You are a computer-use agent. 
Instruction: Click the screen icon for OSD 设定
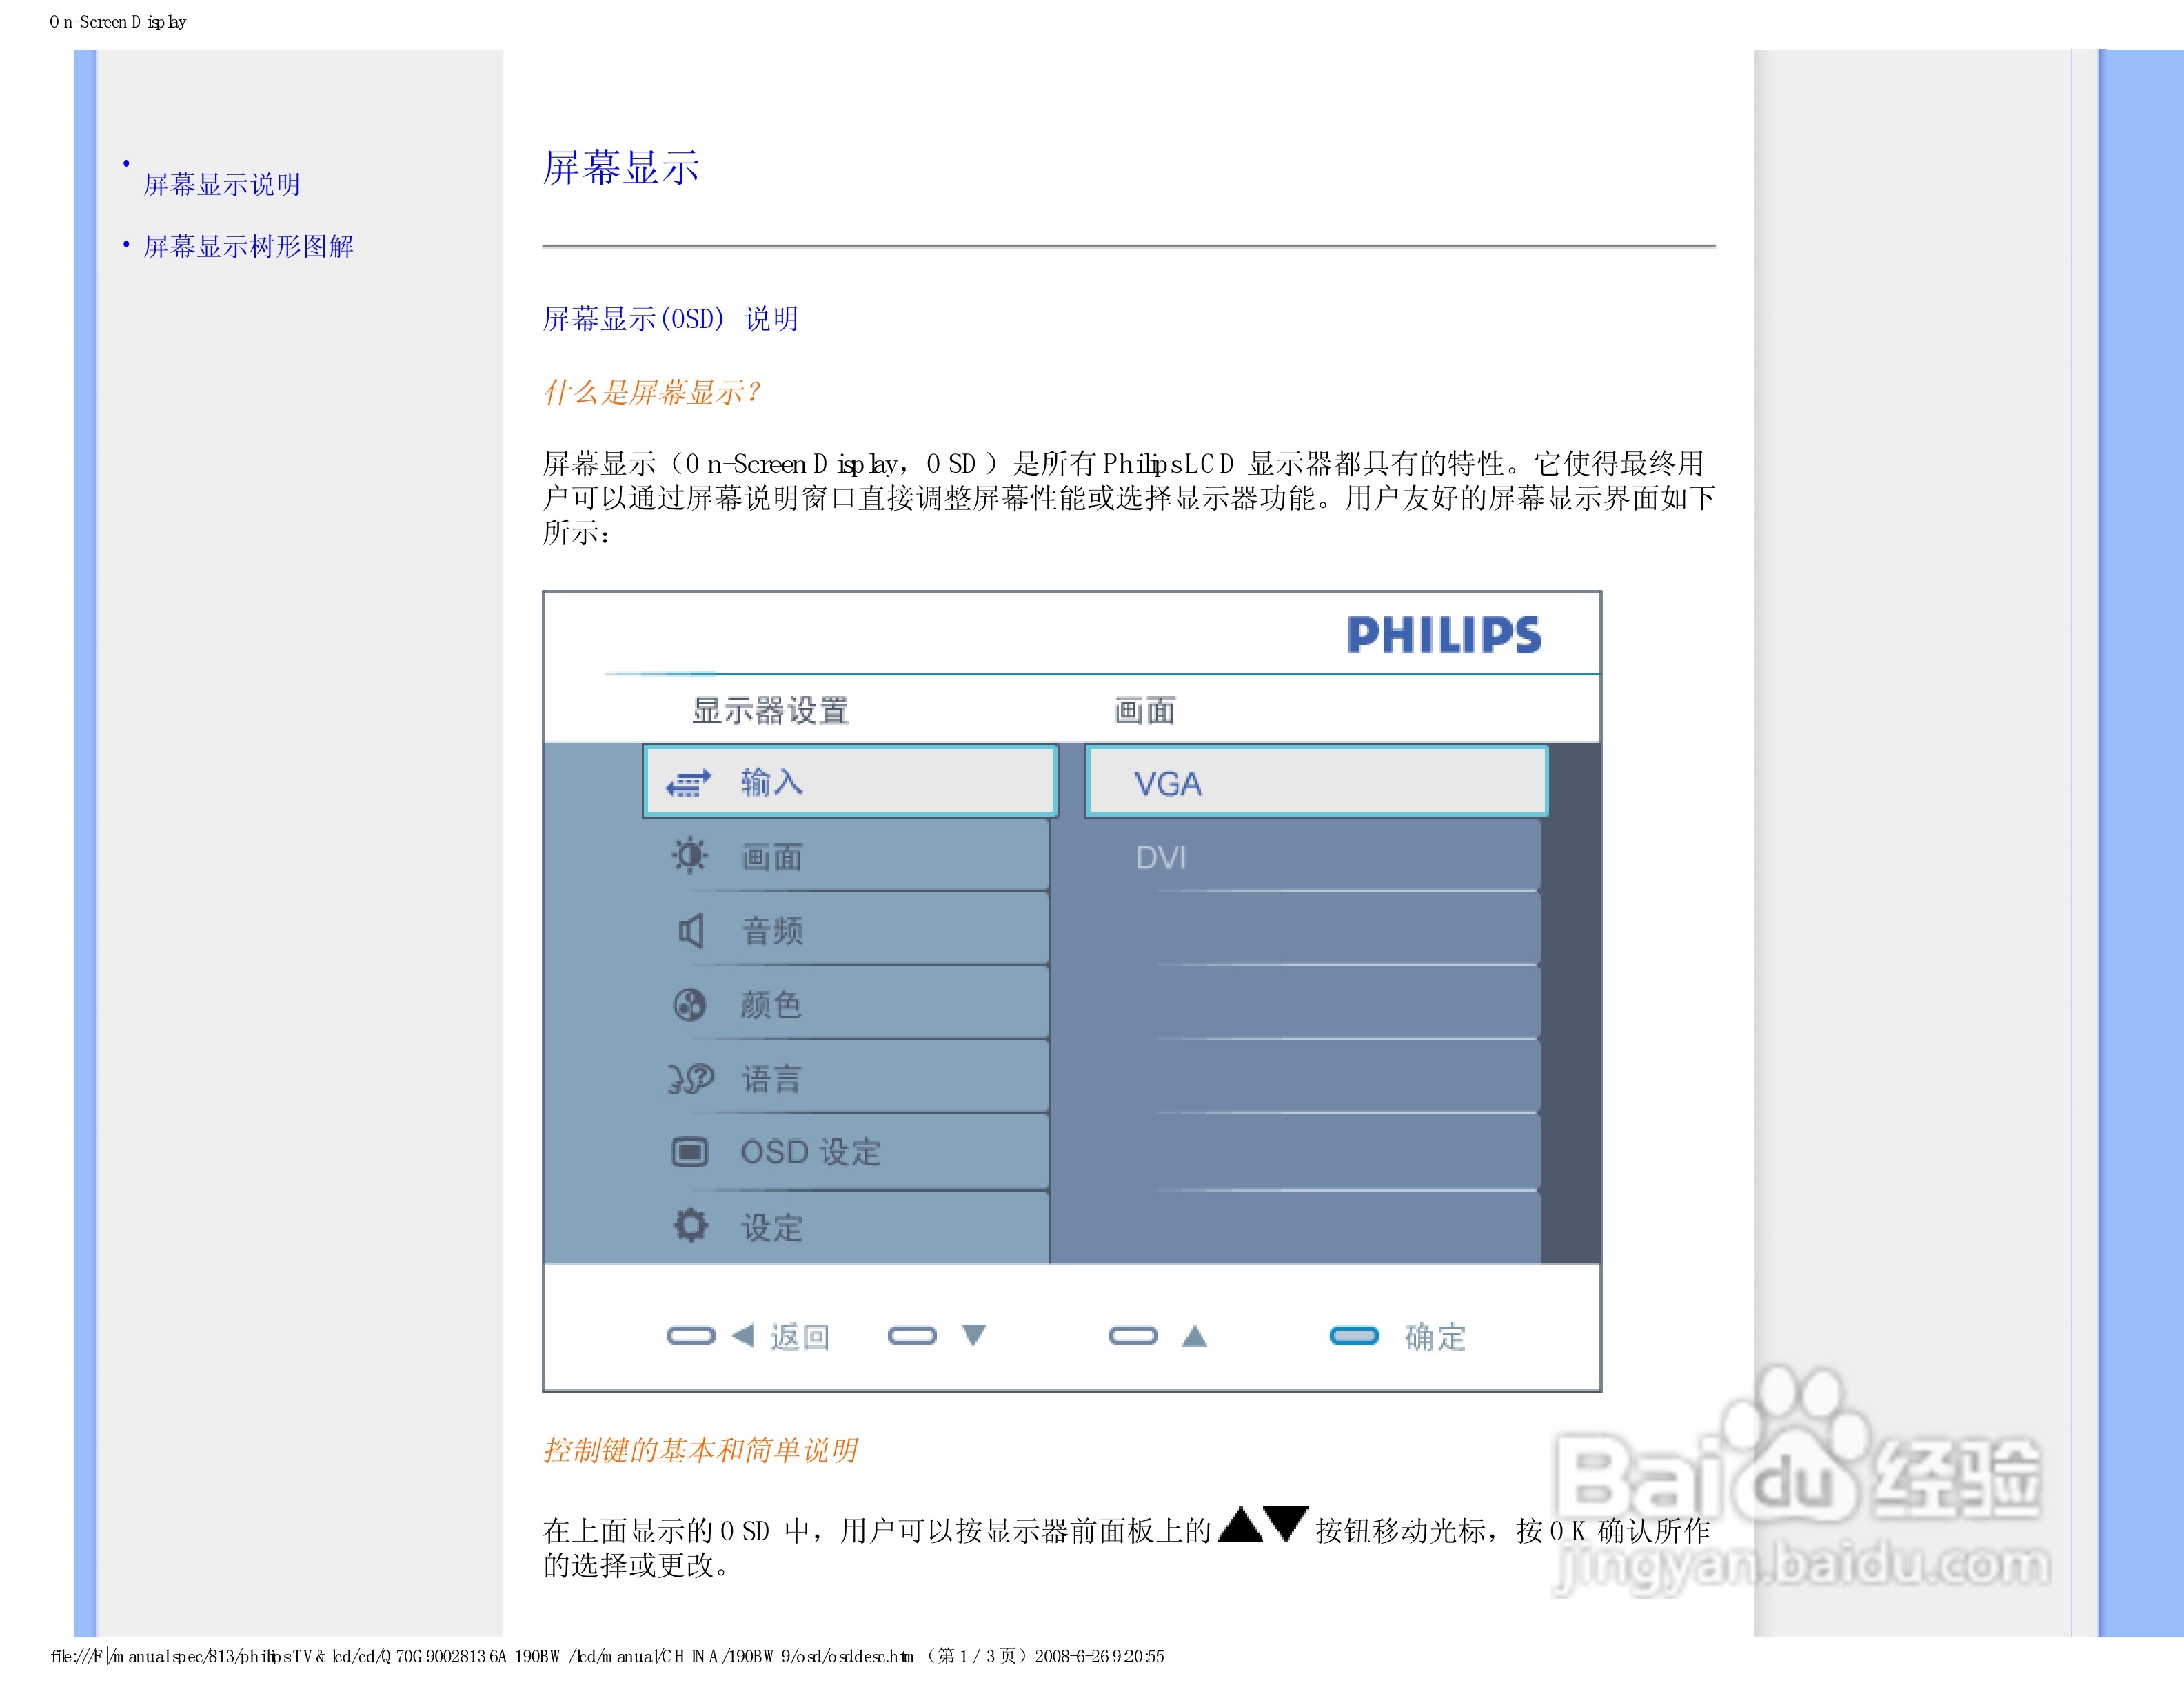click(x=689, y=1152)
